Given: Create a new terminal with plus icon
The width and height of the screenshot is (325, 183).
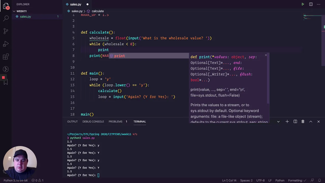Looking at the screenshot, I should click(287, 122).
